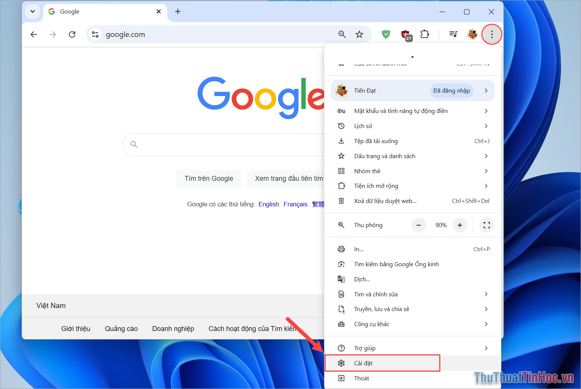Bookmark the page with the star icon
The width and height of the screenshot is (581, 389).
pos(360,34)
